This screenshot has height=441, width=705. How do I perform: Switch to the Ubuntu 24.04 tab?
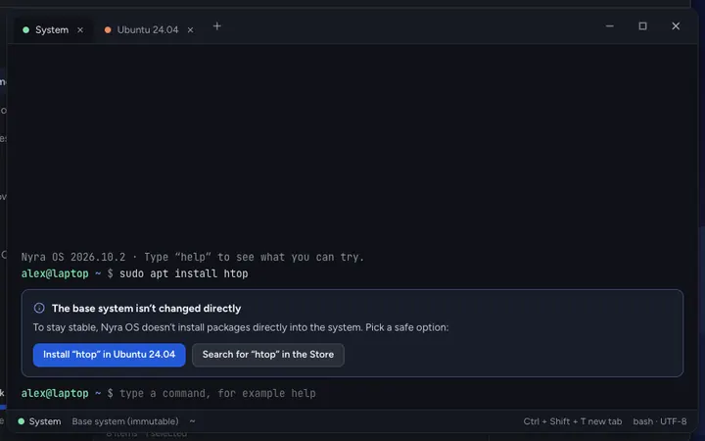(x=148, y=30)
